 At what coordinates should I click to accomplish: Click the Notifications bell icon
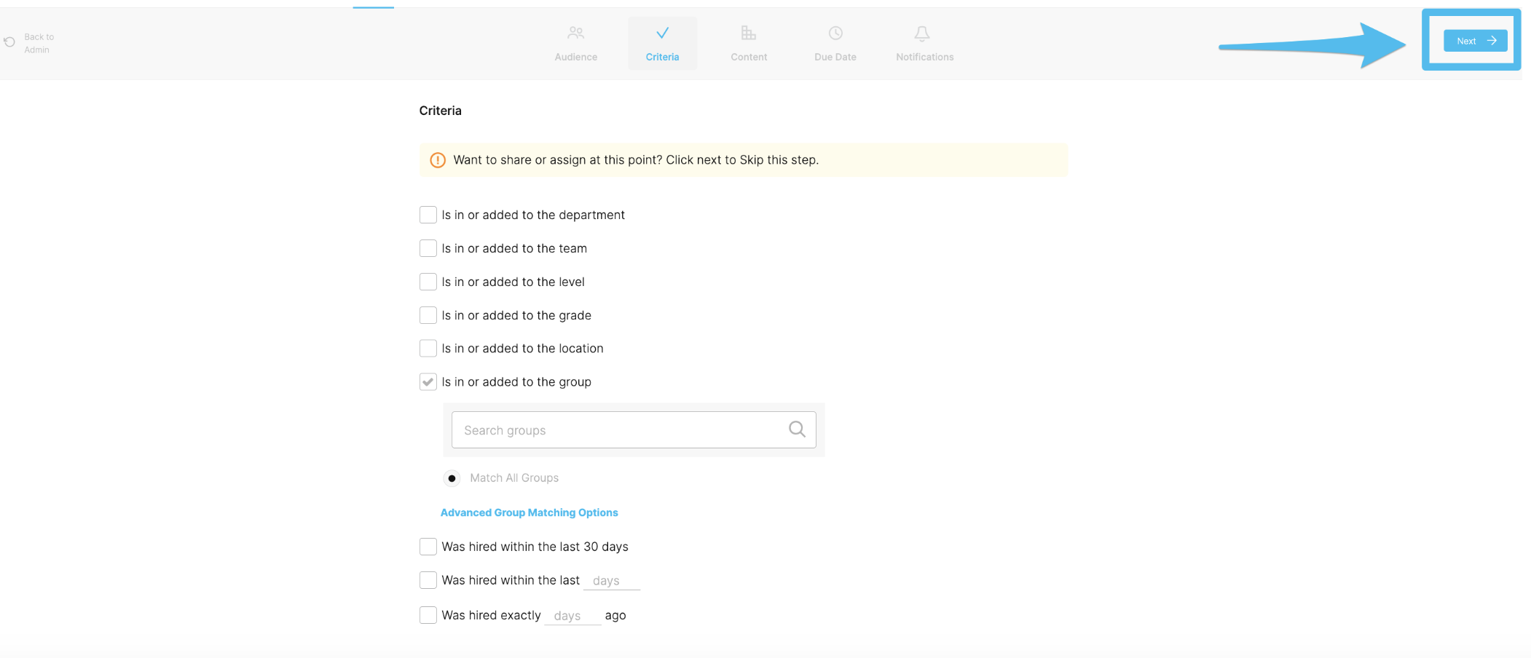tap(922, 33)
